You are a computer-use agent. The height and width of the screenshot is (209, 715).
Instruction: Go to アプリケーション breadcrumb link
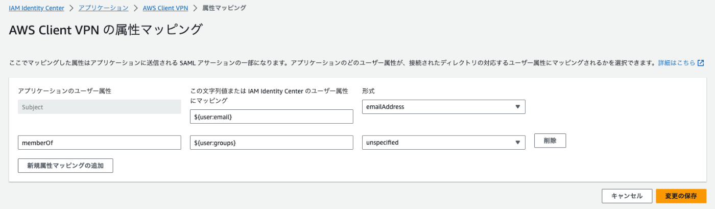[103, 8]
